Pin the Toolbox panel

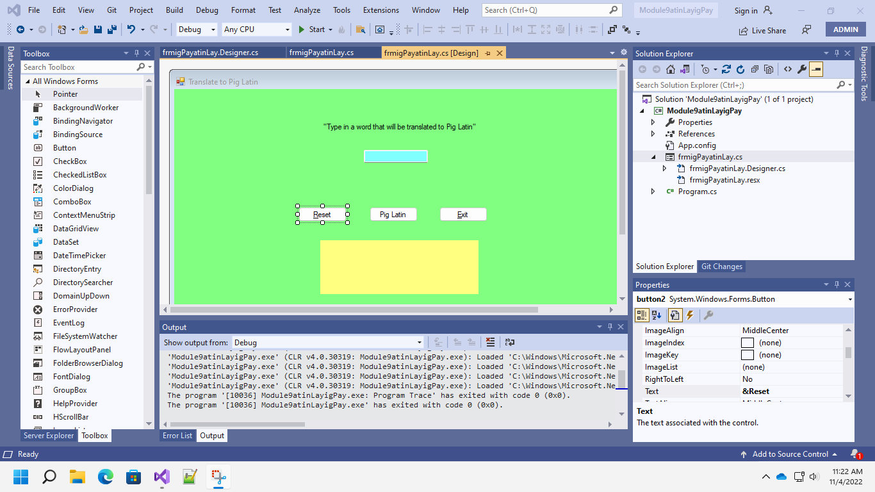[x=136, y=53]
